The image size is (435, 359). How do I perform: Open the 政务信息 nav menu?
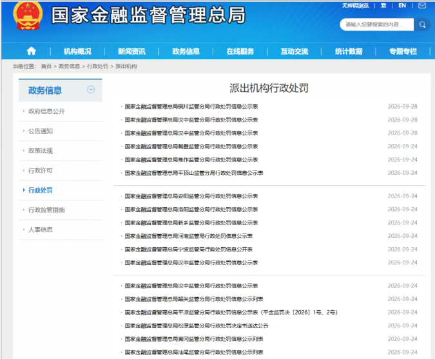(186, 51)
